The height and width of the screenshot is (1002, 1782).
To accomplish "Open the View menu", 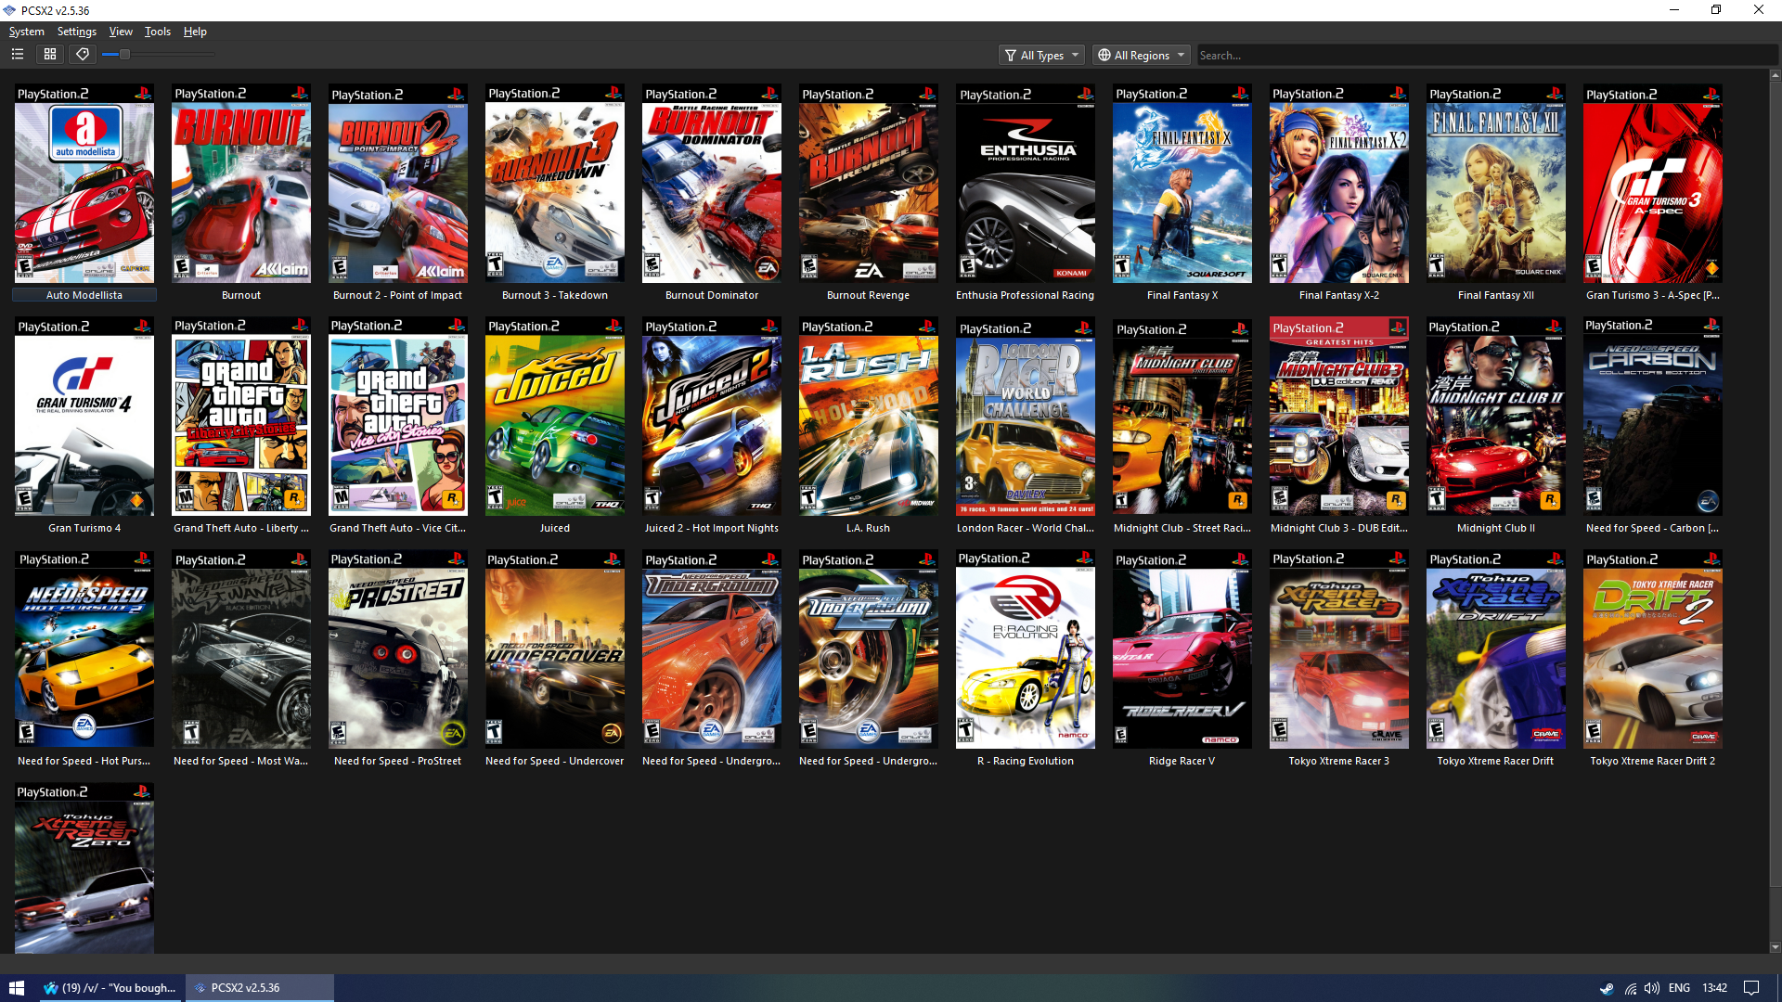I will tap(121, 32).
